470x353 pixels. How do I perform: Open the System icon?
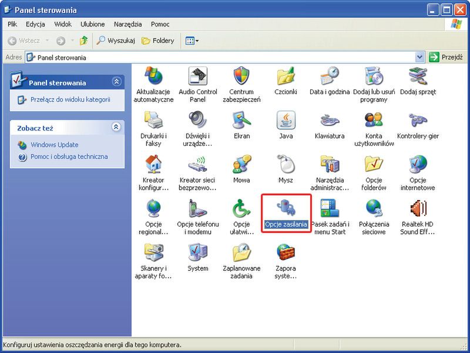197,252
